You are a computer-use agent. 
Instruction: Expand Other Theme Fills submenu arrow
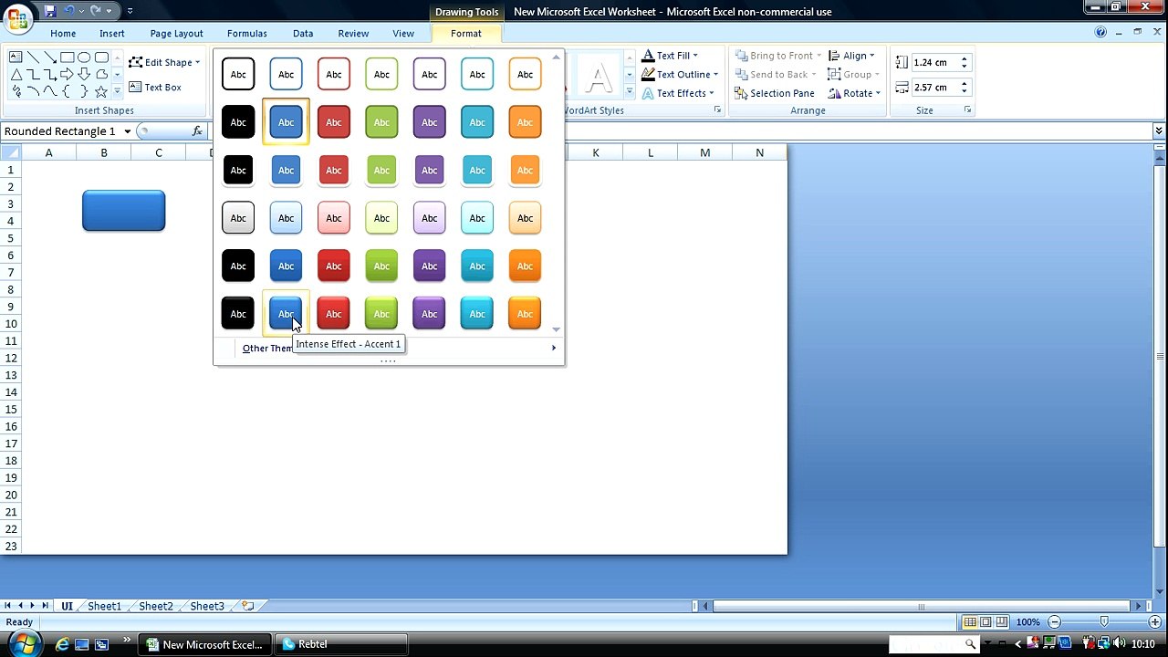(553, 348)
